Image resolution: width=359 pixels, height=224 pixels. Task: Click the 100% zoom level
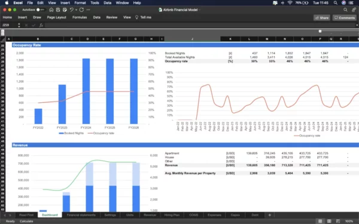(349, 221)
